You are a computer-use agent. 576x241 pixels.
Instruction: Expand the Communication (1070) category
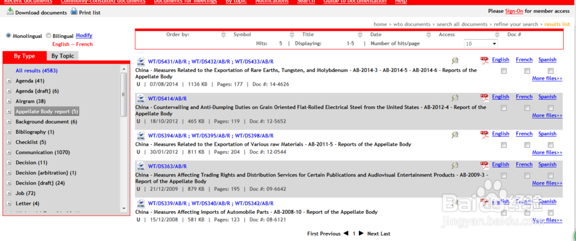9,152
